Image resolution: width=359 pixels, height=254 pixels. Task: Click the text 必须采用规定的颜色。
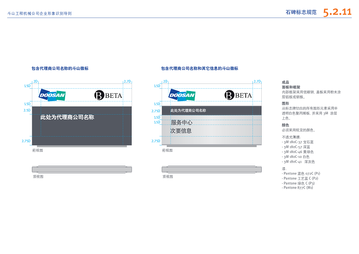click(299, 130)
